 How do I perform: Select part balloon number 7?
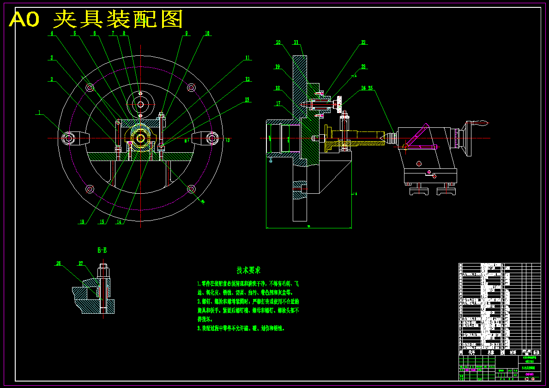(x=113, y=34)
